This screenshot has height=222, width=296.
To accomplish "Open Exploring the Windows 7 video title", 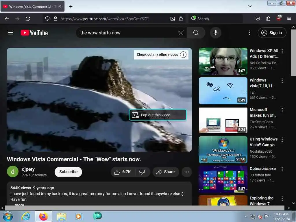I will pos(261,201).
